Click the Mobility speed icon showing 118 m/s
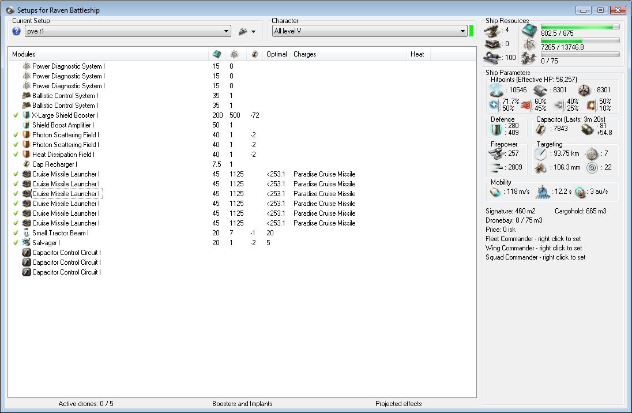Screen dimensions: 632x413 [x=495, y=192]
